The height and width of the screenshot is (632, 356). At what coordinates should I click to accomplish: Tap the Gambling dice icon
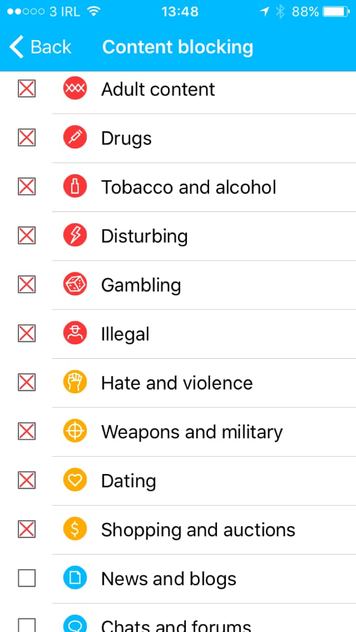pyautogui.click(x=75, y=285)
